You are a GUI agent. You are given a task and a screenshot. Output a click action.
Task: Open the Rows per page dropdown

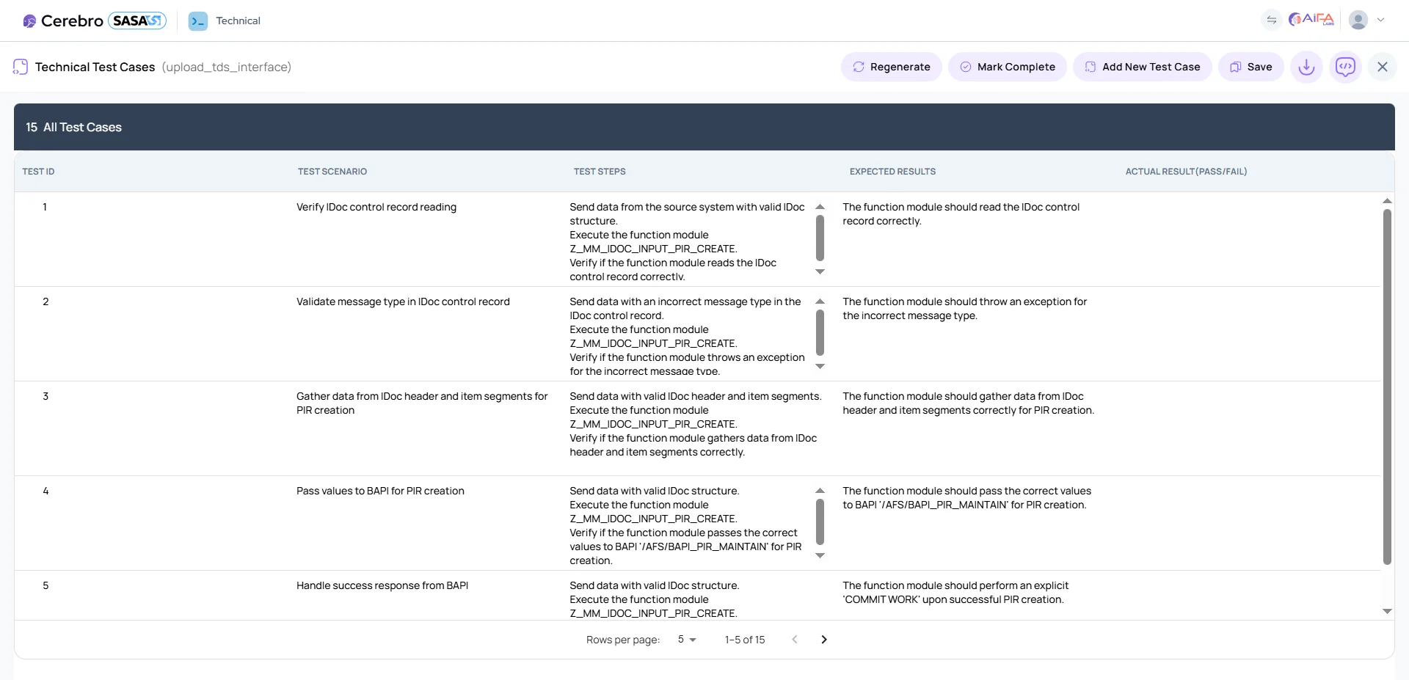[686, 640]
